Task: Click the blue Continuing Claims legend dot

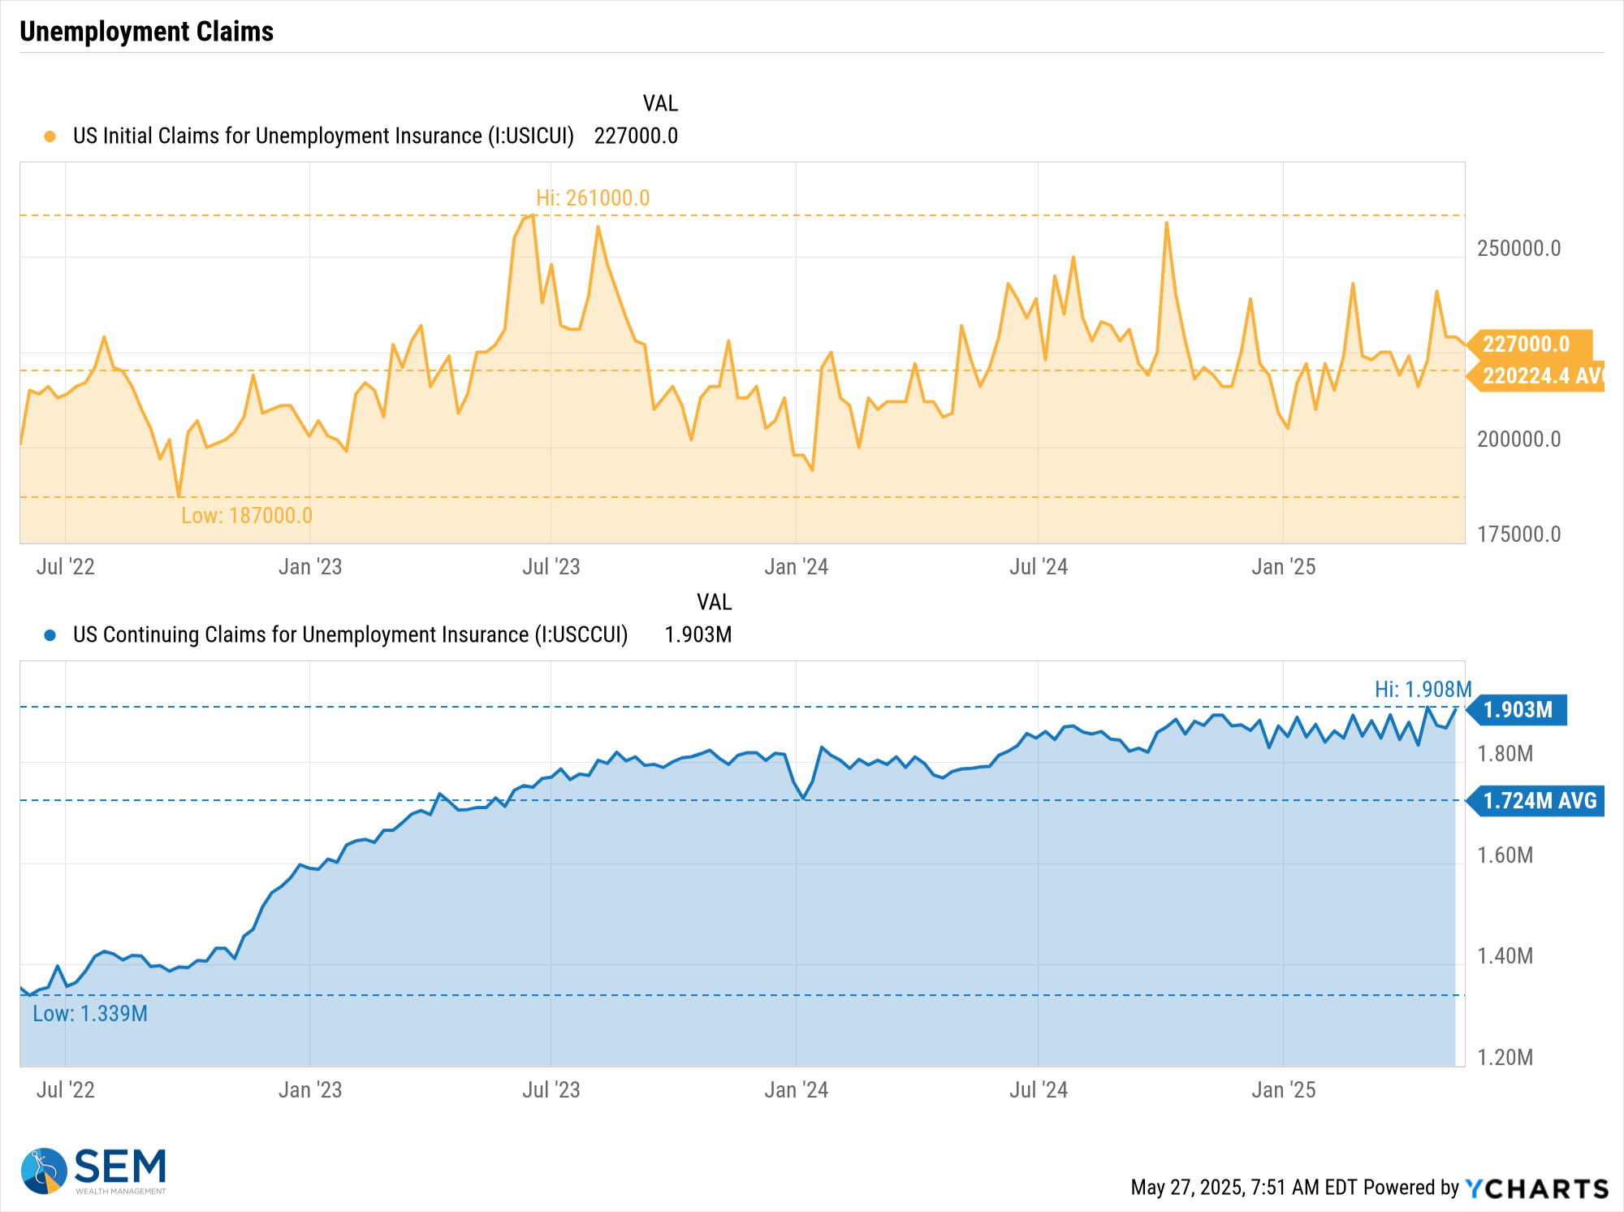Action: [x=50, y=635]
